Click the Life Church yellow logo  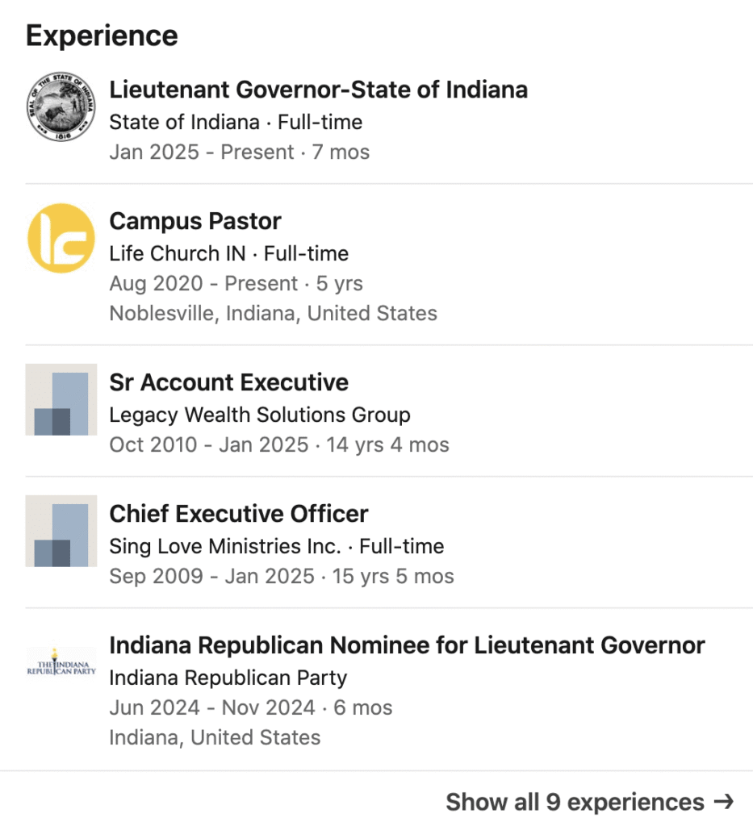pyautogui.click(x=61, y=238)
